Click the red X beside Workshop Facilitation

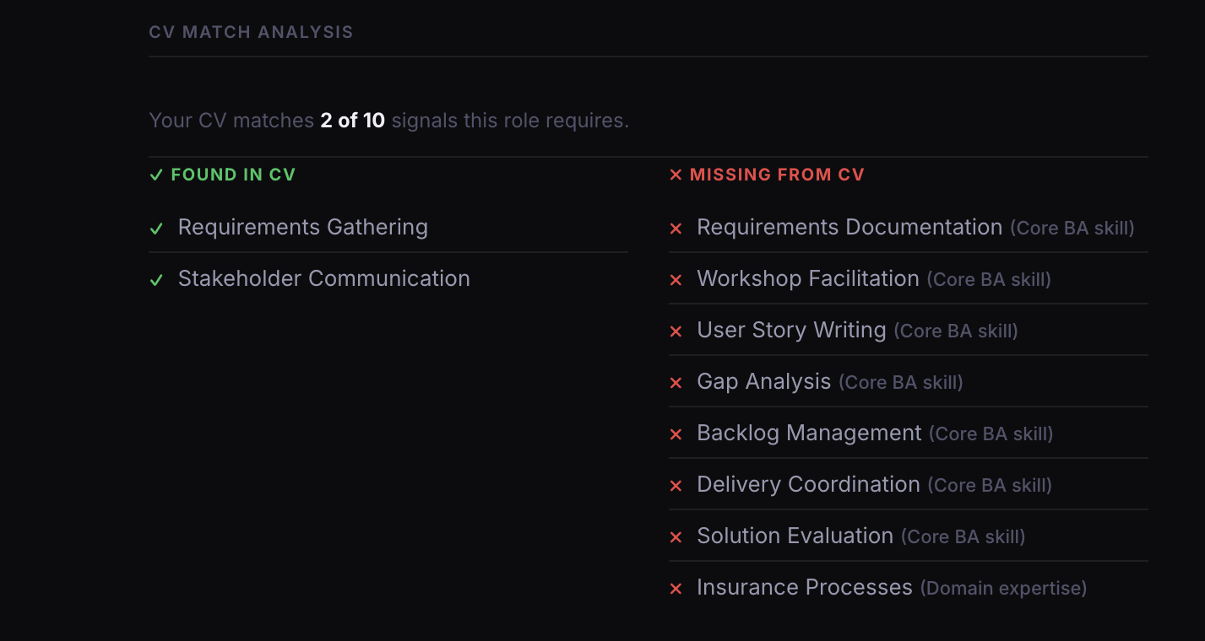click(676, 280)
